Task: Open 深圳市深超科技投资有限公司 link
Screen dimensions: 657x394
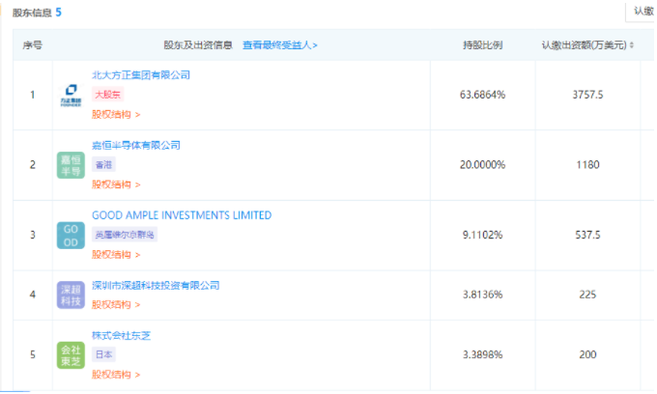Action: coord(156,286)
